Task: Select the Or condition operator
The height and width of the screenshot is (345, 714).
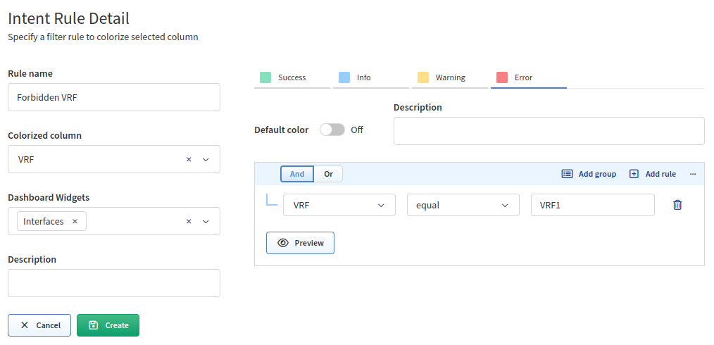Action: click(328, 174)
